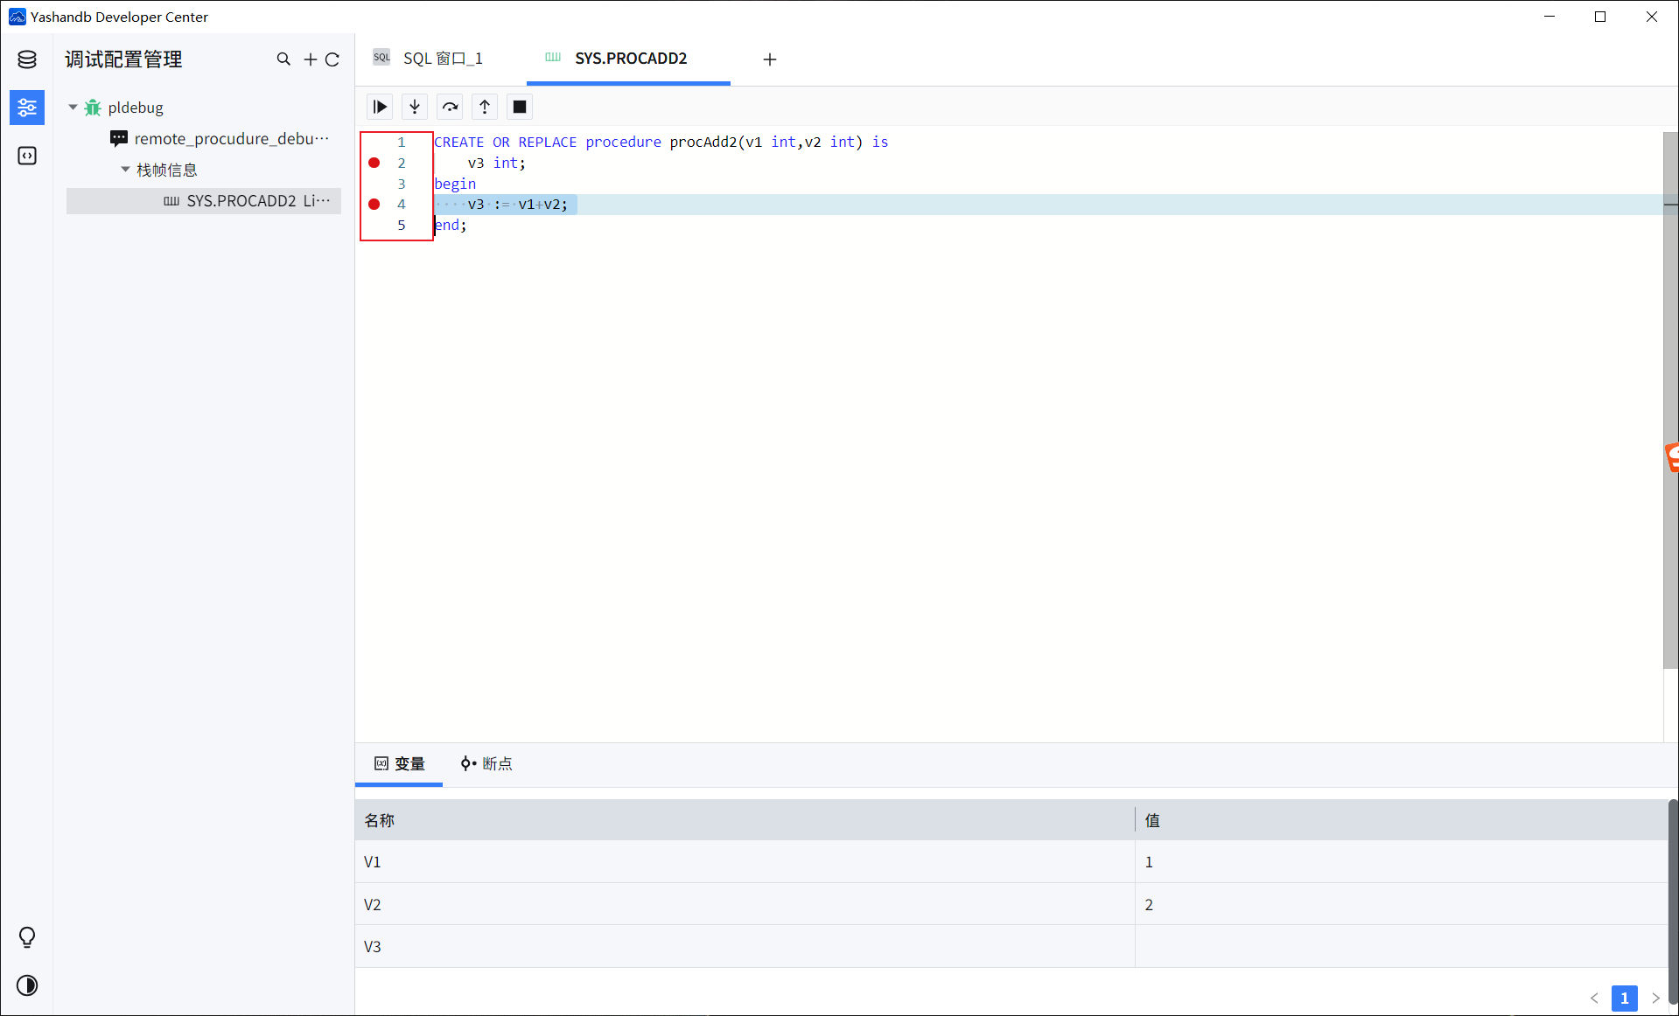The width and height of the screenshot is (1679, 1016).
Task: Open a new tab with plus
Action: click(770, 59)
